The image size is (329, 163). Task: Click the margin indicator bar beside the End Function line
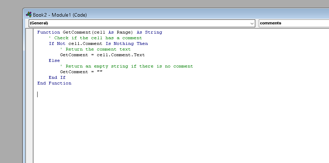click(x=29, y=83)
